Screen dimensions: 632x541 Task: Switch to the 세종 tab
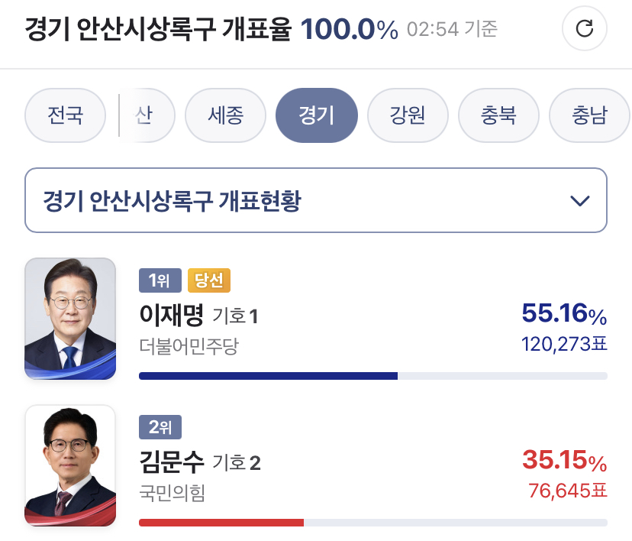pyautogui.click(x=225, y=116)
